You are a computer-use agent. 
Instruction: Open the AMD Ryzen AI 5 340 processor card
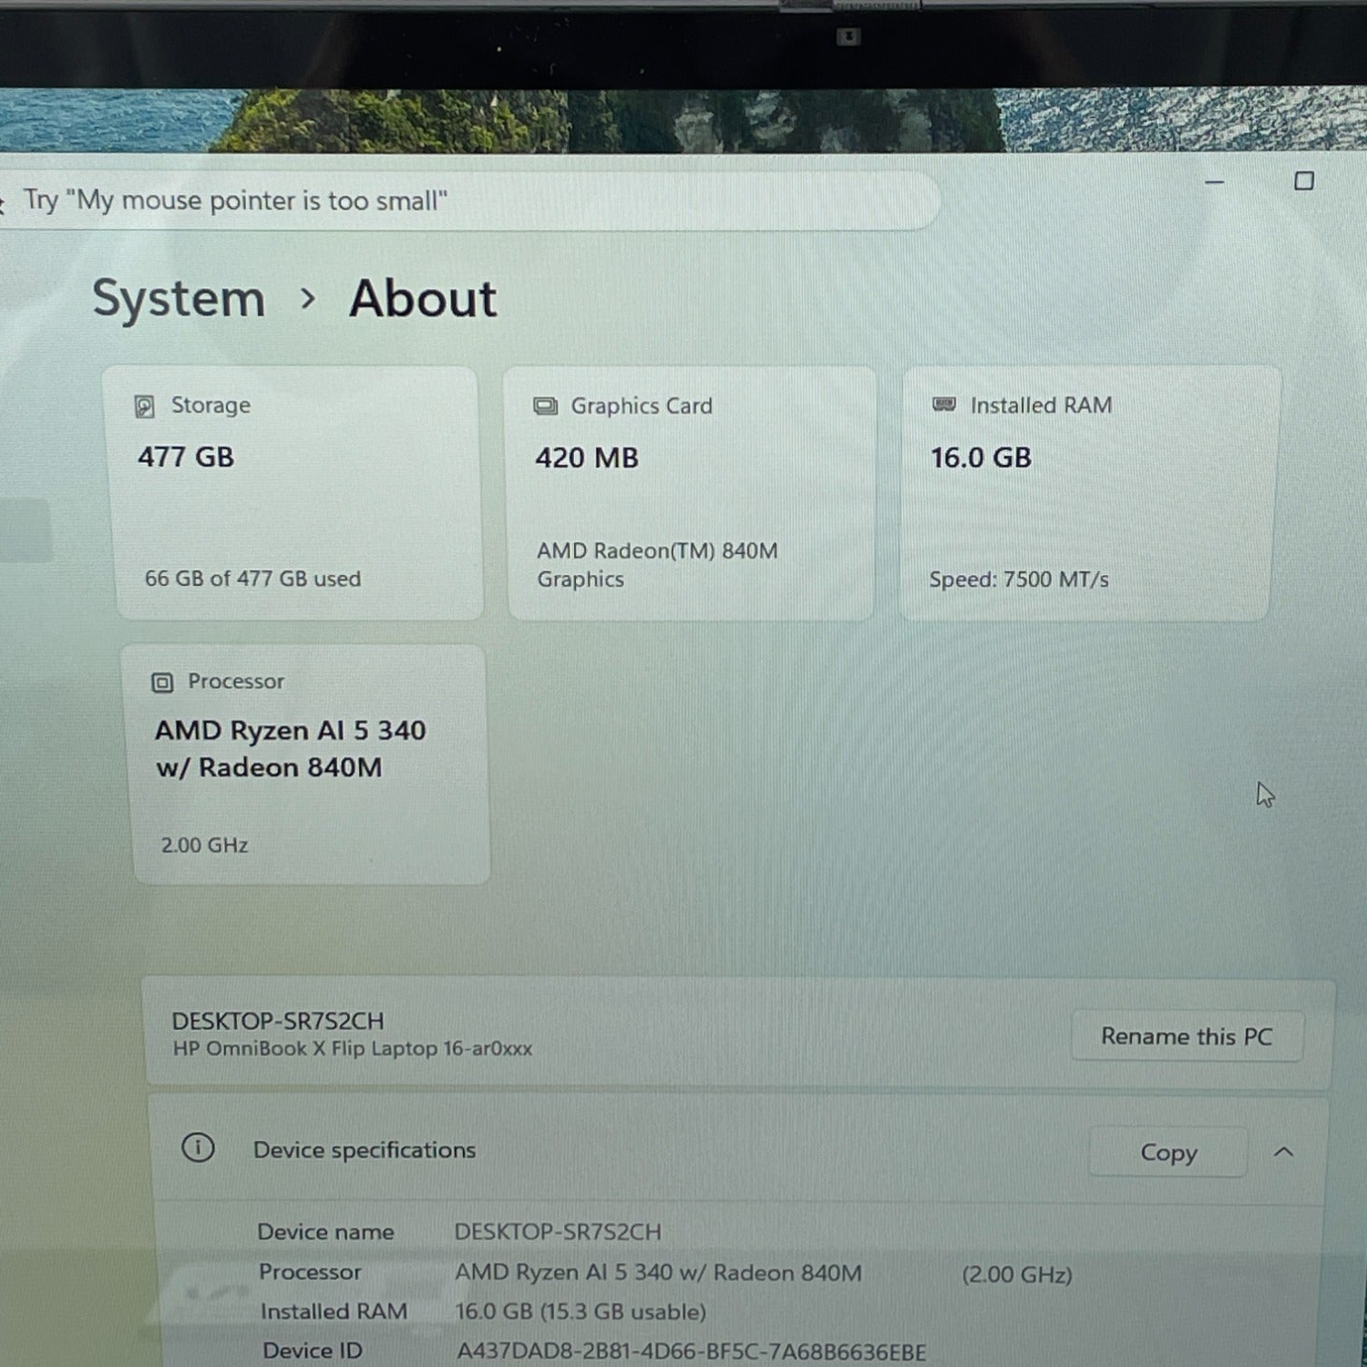click(308, 765)
